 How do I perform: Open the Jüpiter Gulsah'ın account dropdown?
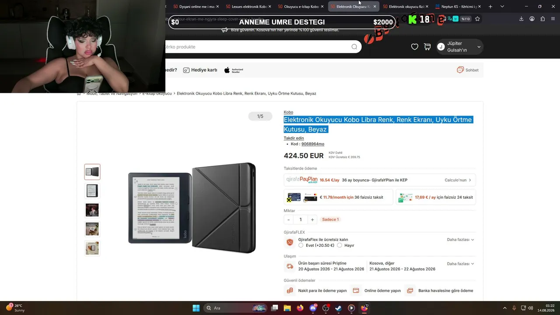[x=460, y=47]
